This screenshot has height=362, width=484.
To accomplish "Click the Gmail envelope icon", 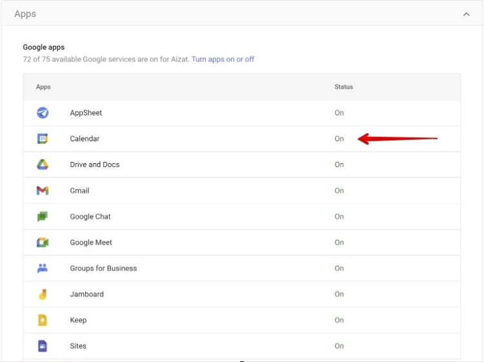I will pyautogui.click(x=43, y=190).
